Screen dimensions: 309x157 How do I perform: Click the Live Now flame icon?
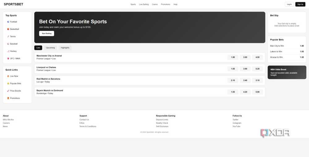click(x=8, y=76)
